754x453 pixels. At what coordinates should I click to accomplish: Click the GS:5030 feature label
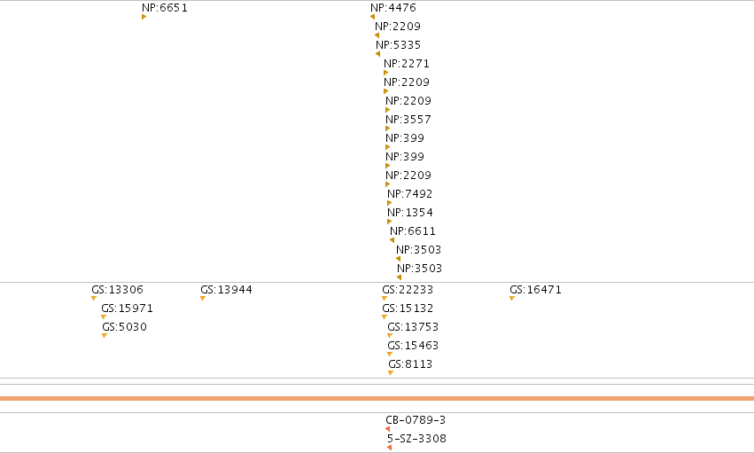click(124, 327)
